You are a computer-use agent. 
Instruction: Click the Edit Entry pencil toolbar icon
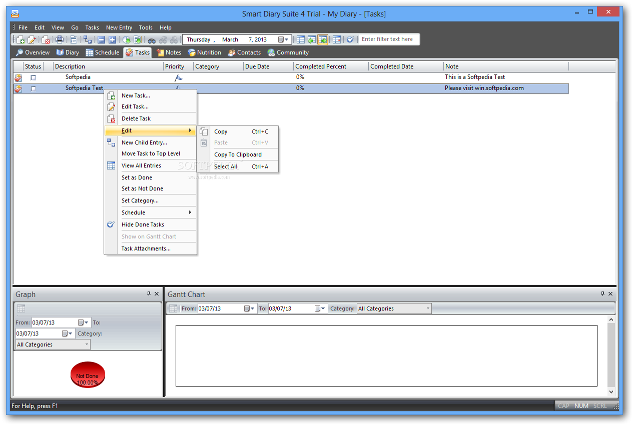[x=32, y=39]
